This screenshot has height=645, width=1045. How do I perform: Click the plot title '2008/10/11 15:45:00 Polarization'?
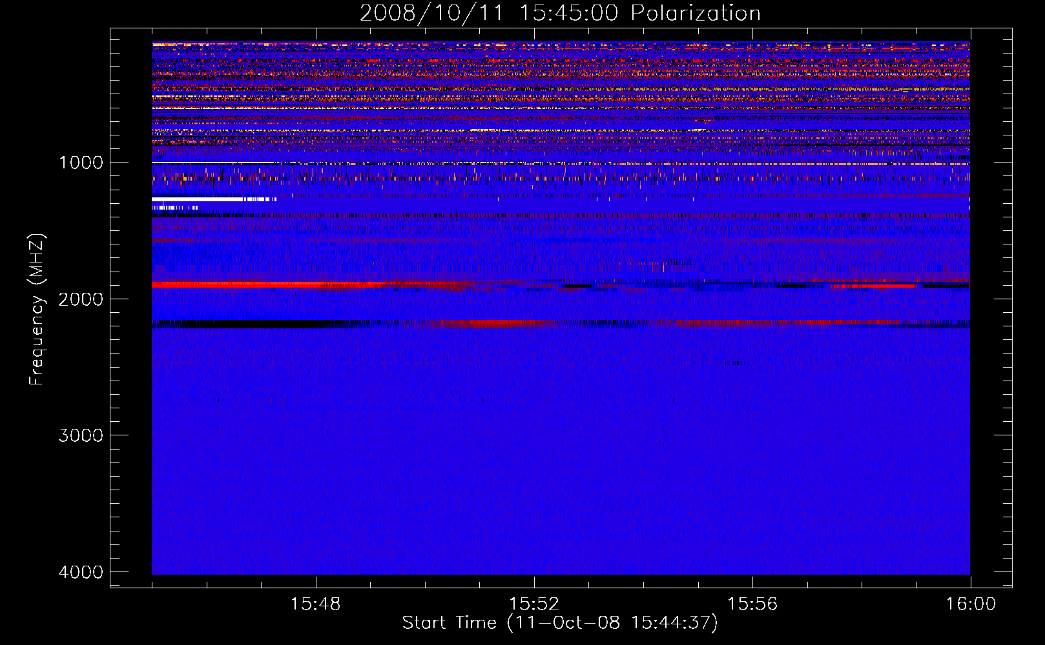(x=560, y=14)
